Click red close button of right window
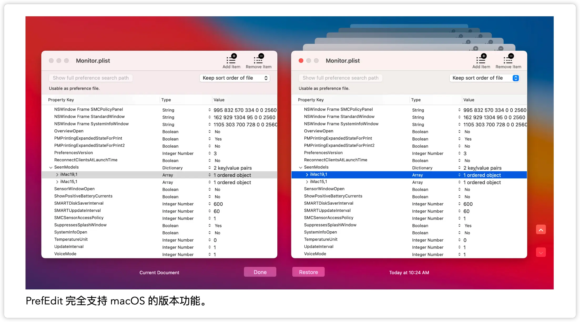Image resolution: width=580 pixels, height=322 pixels. 301,61
